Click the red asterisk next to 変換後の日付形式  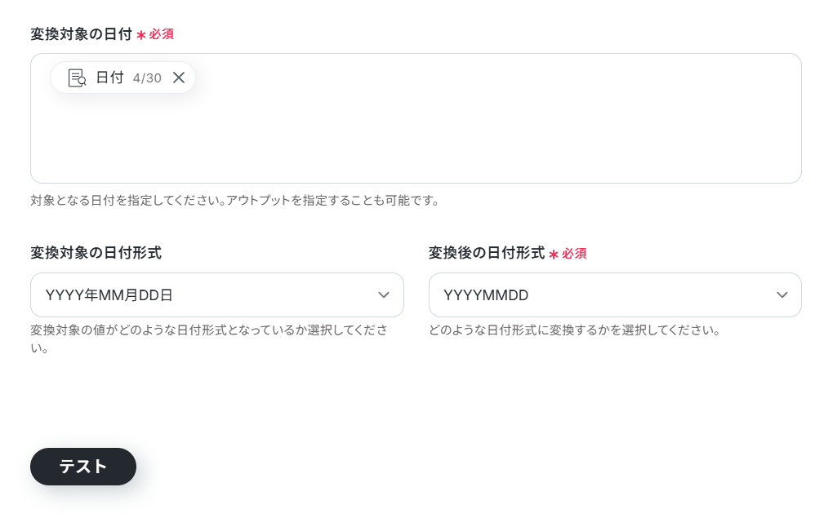tap(554, 255)
